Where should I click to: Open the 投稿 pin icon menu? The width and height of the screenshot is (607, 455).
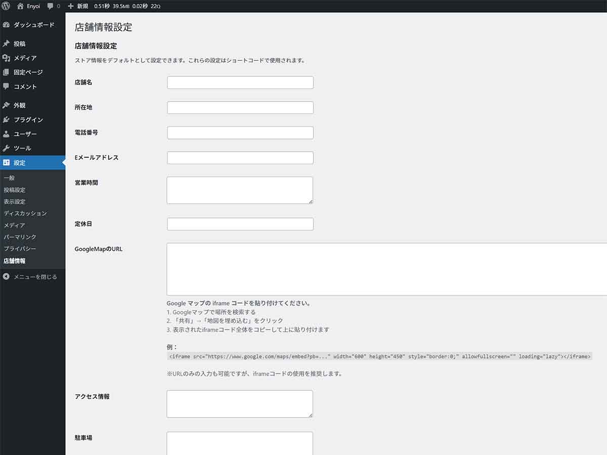(x=6, y=44)
